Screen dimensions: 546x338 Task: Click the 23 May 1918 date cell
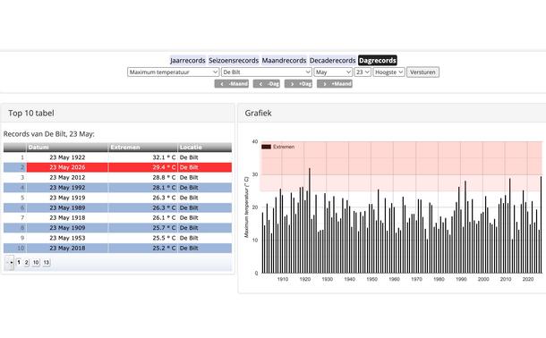67,217
